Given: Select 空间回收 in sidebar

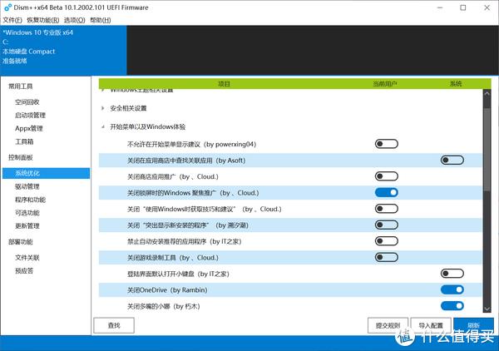Looking at the screenshot, I should 27,101.
